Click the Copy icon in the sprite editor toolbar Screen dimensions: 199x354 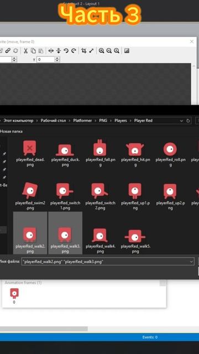tap(33, 50)
